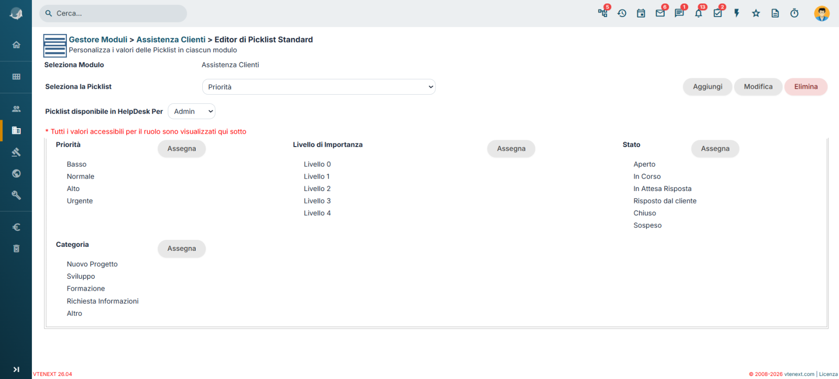Click the Alto priority value

coord(73,189)
